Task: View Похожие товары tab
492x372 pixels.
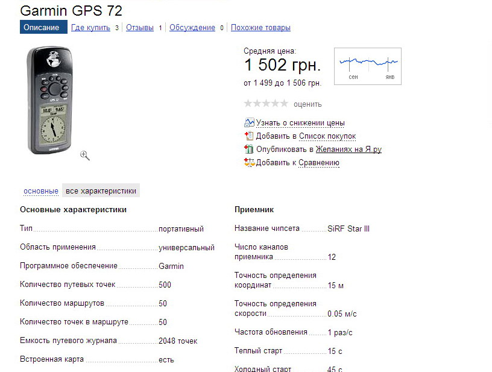Action: [x=260, y=28]
